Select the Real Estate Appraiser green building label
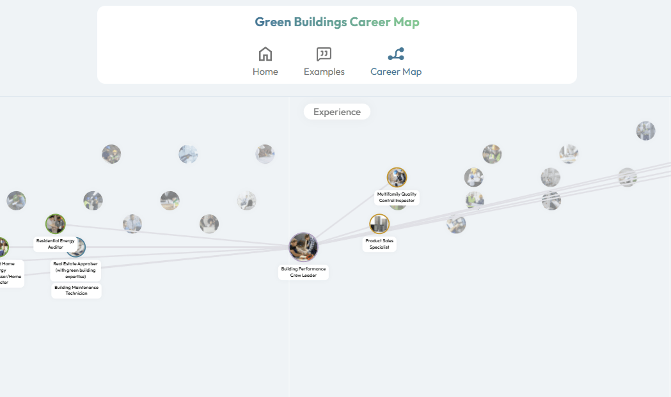 pyautogui.click(x=76, y=270)
